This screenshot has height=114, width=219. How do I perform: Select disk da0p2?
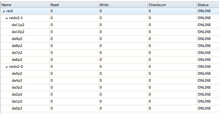pyautogui.click(x=109, y=109)
